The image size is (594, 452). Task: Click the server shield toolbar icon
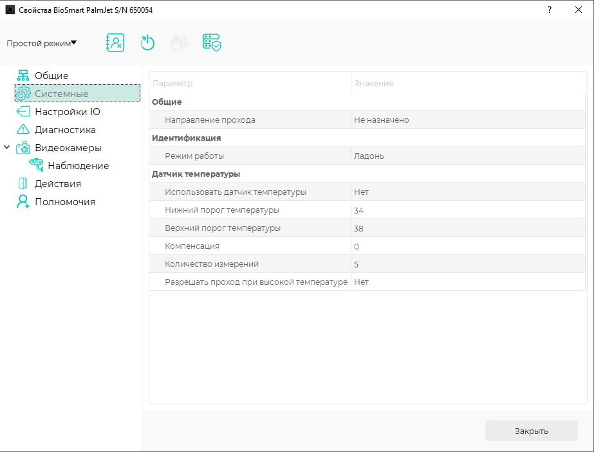click(x=212, y=42)
